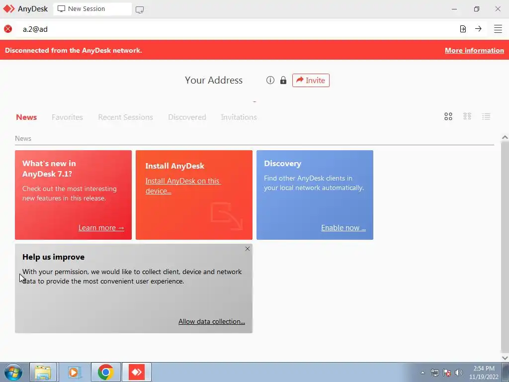The height and width of the screenshot is (382, 509).
Task: Click the remote address input field
Action: click(237, 29)
